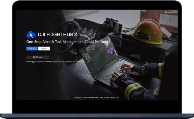
Task: Click 'Copyright © DJI All Rights Reserved' text
Action: point(86,98)
